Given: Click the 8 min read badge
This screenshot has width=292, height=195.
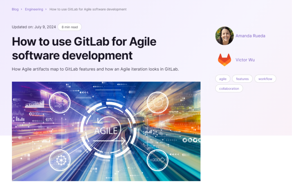Looking at the screenshot, I should coord(70,27).
